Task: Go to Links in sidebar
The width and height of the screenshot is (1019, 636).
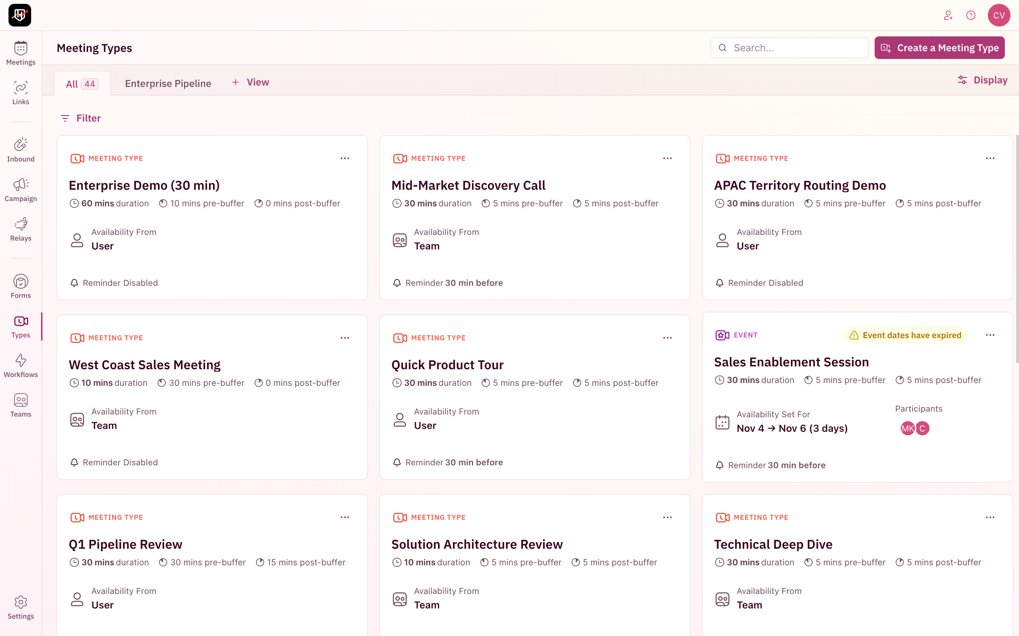Action: coord(21,93)
